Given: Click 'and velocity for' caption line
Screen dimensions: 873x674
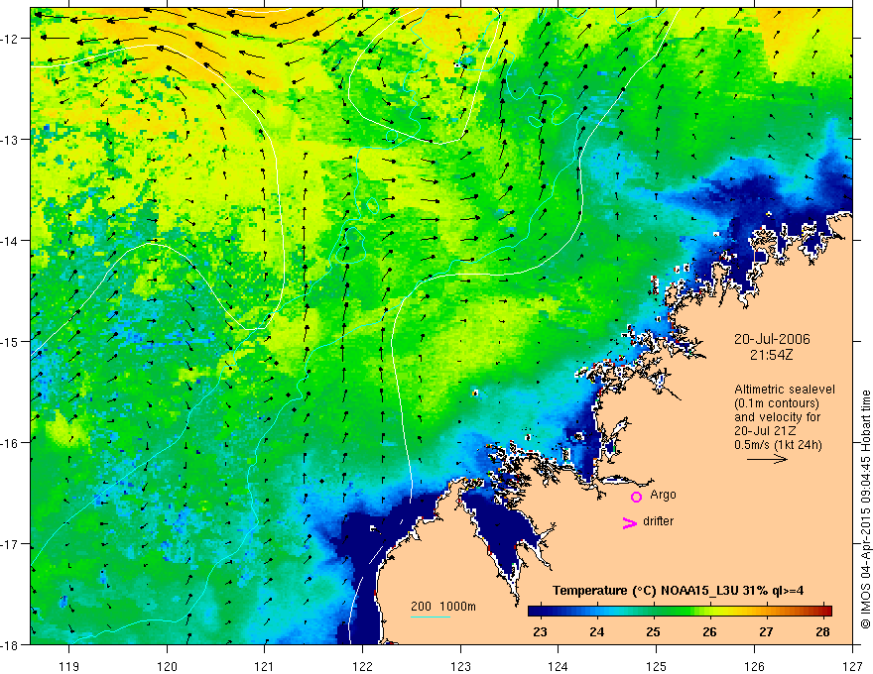Looking at the screenshot, I should click(x=777, y=417).
